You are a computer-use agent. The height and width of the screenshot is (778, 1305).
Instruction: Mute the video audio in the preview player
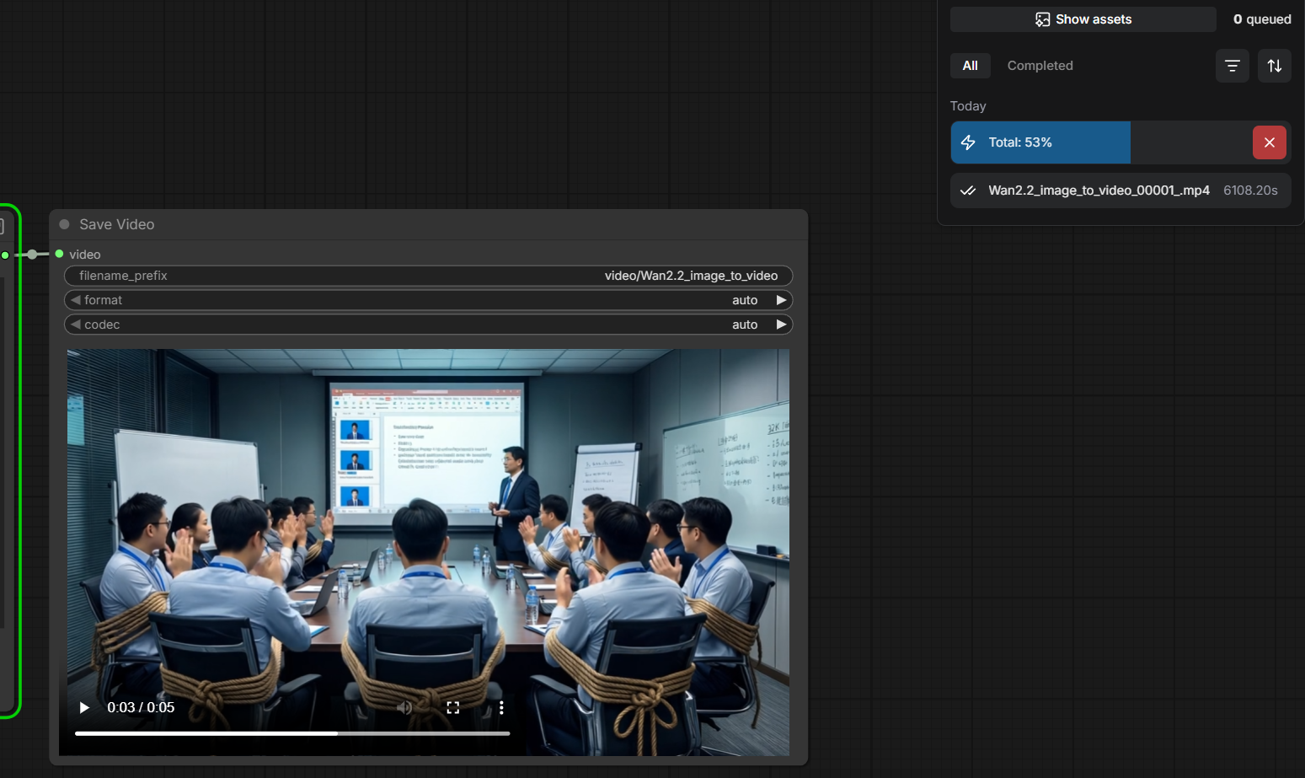point(404,707)
